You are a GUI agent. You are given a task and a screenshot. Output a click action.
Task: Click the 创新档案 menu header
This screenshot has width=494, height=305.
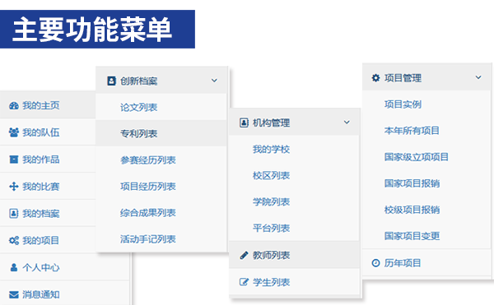tap(161, 81)
